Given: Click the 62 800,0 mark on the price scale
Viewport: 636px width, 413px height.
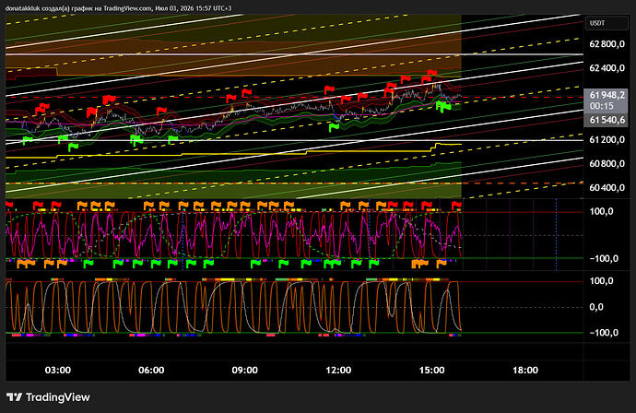Looking at the screenshot, I should coord(607,44).
